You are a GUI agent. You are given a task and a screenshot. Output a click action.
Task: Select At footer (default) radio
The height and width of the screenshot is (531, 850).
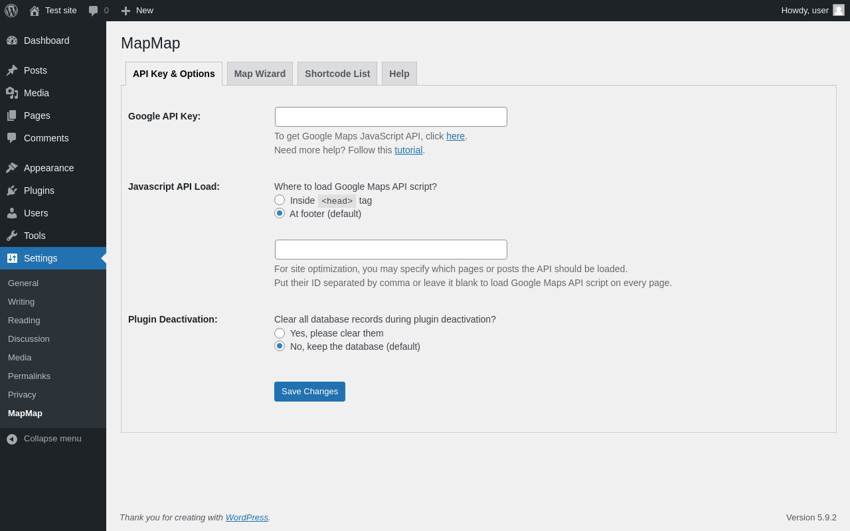(280, 213)
